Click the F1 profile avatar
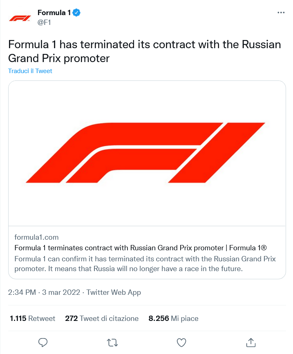Image resolution: width=293 pixels, height=354 pixels. pos(20,18)
